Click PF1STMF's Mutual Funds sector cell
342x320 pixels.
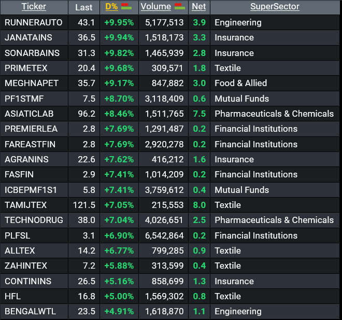pos(241,99)
